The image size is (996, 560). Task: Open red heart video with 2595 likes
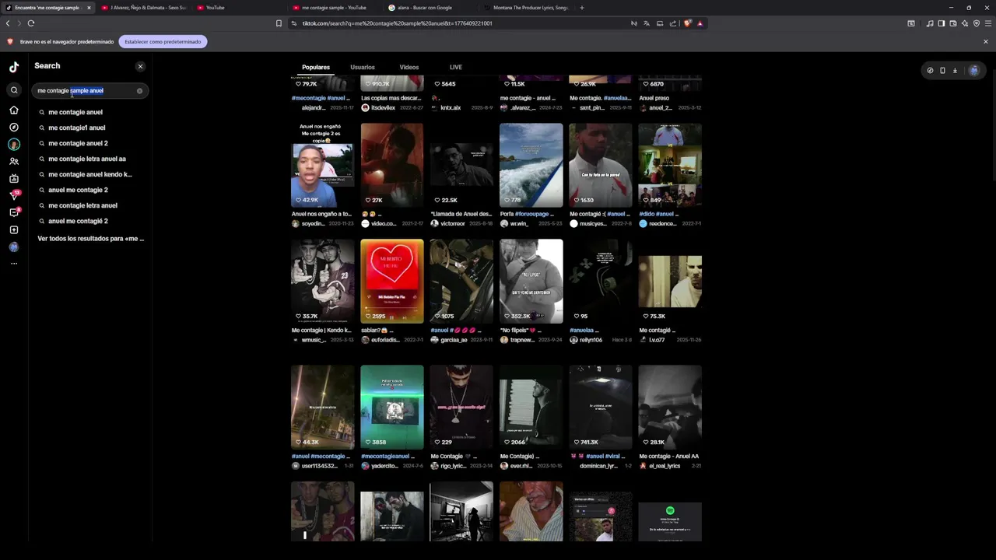pyautogui.click(x=392, y=281)
